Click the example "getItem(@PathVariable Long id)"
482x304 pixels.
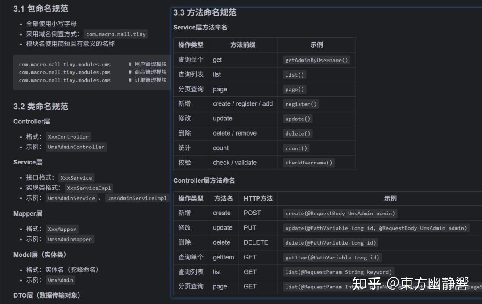[x=332, y=257]
